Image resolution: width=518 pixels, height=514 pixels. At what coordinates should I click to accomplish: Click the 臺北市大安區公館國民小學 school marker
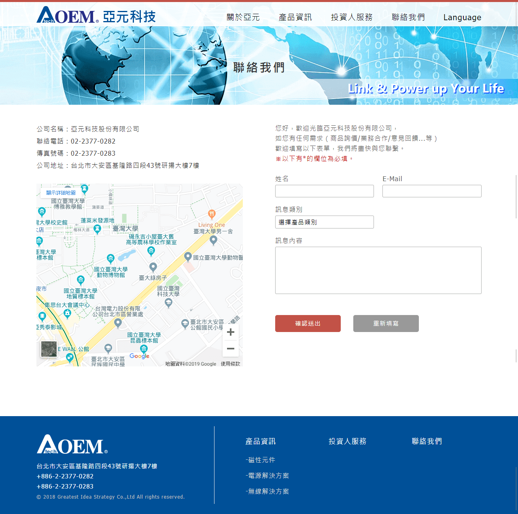click(185, 324)
